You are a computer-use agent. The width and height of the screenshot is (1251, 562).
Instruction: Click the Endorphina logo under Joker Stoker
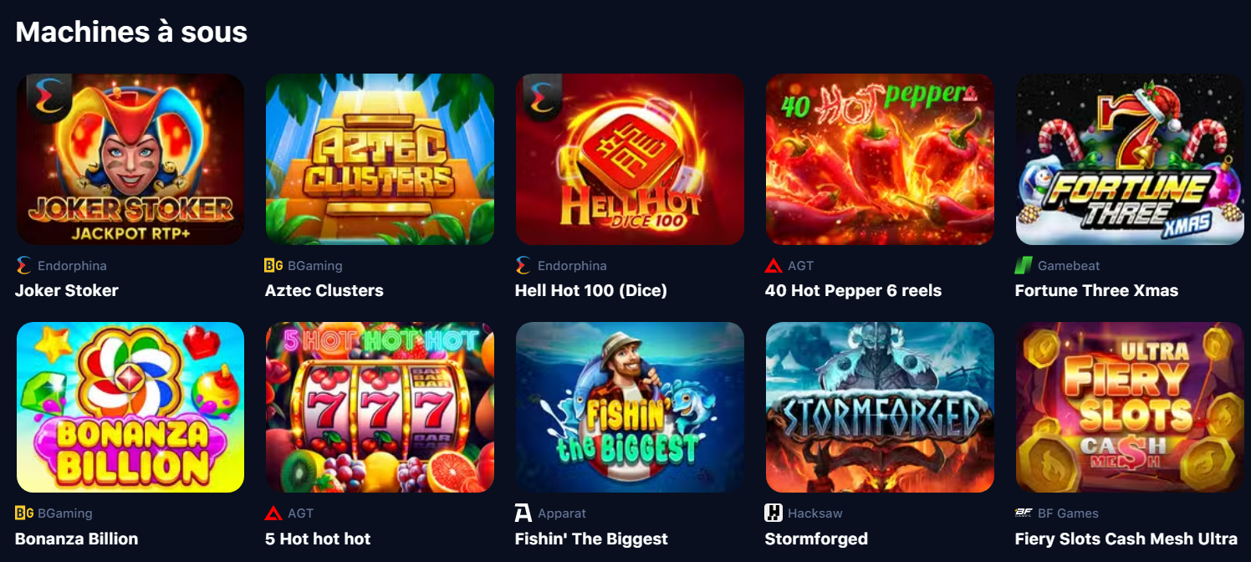pos(23,266)
